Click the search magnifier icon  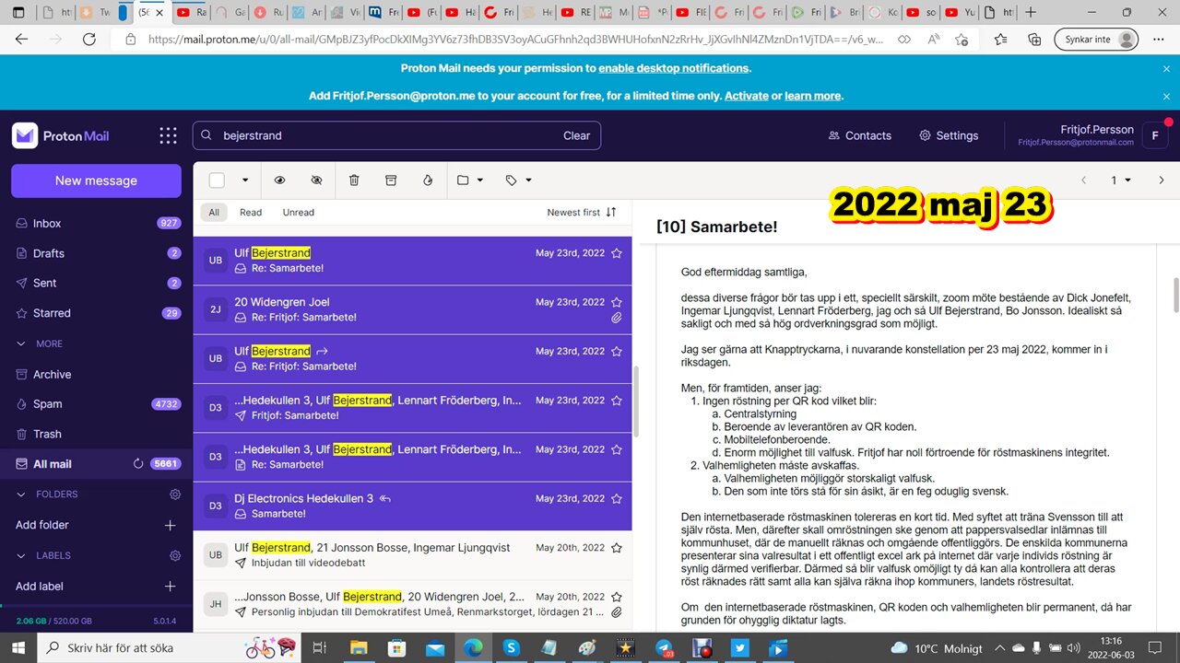[x=207, y=135]
